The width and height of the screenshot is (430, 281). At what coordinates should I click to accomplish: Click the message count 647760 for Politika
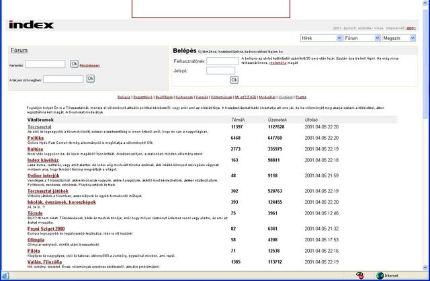[x=275, y=138]
